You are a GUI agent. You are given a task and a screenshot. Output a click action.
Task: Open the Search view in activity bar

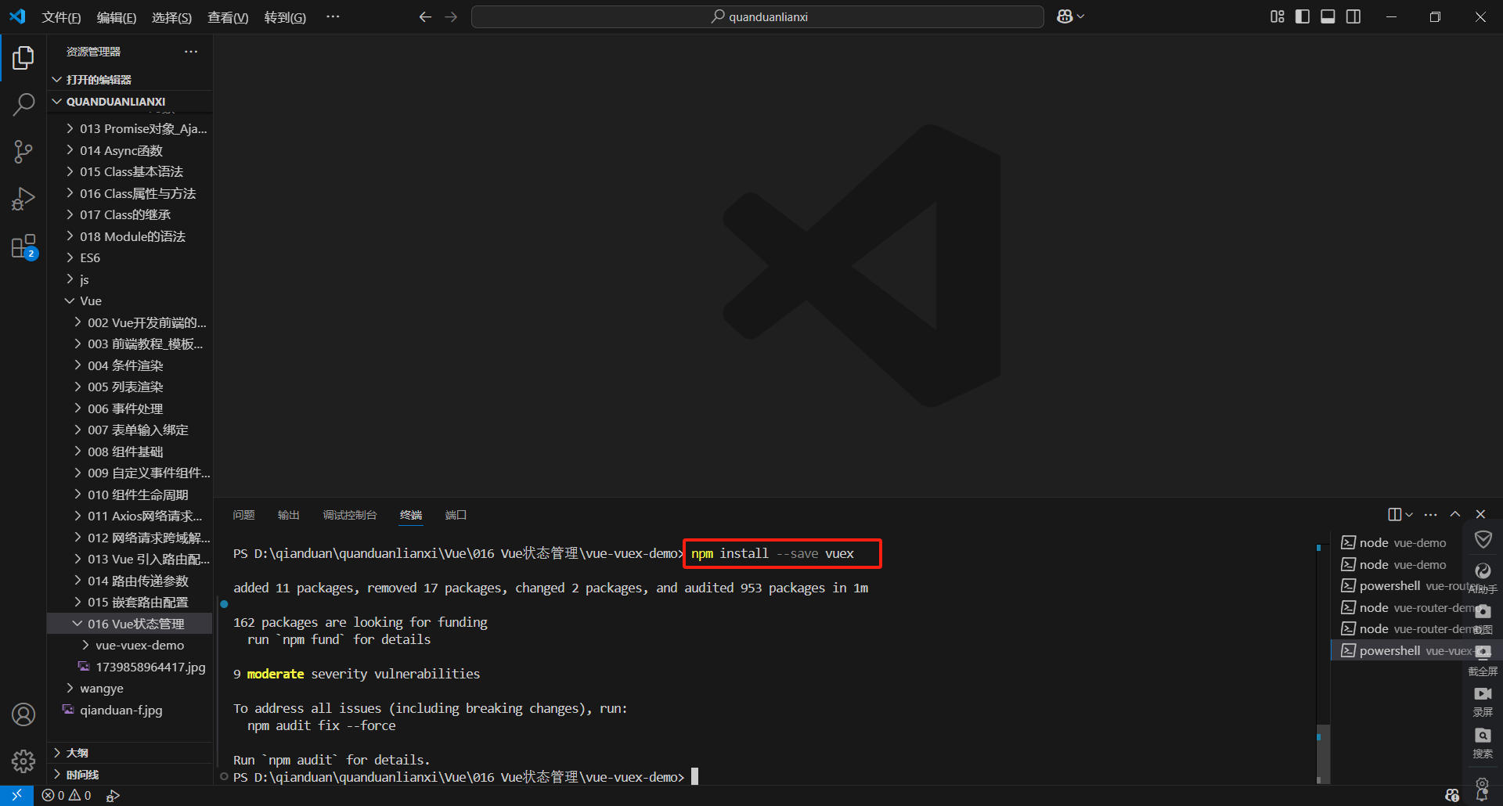tap(23, 104)
